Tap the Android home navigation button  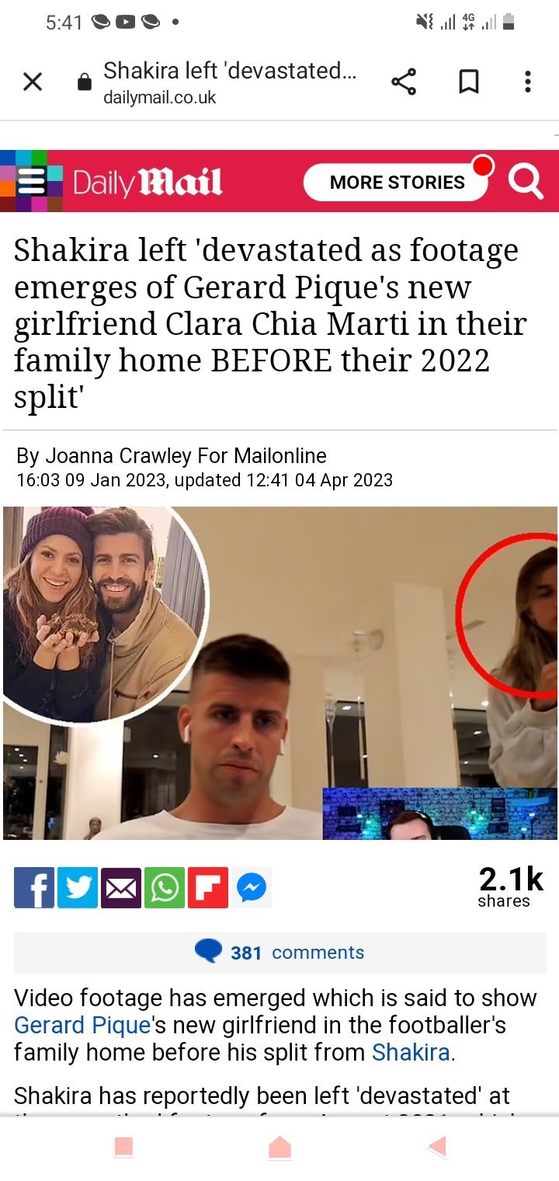279,1147
